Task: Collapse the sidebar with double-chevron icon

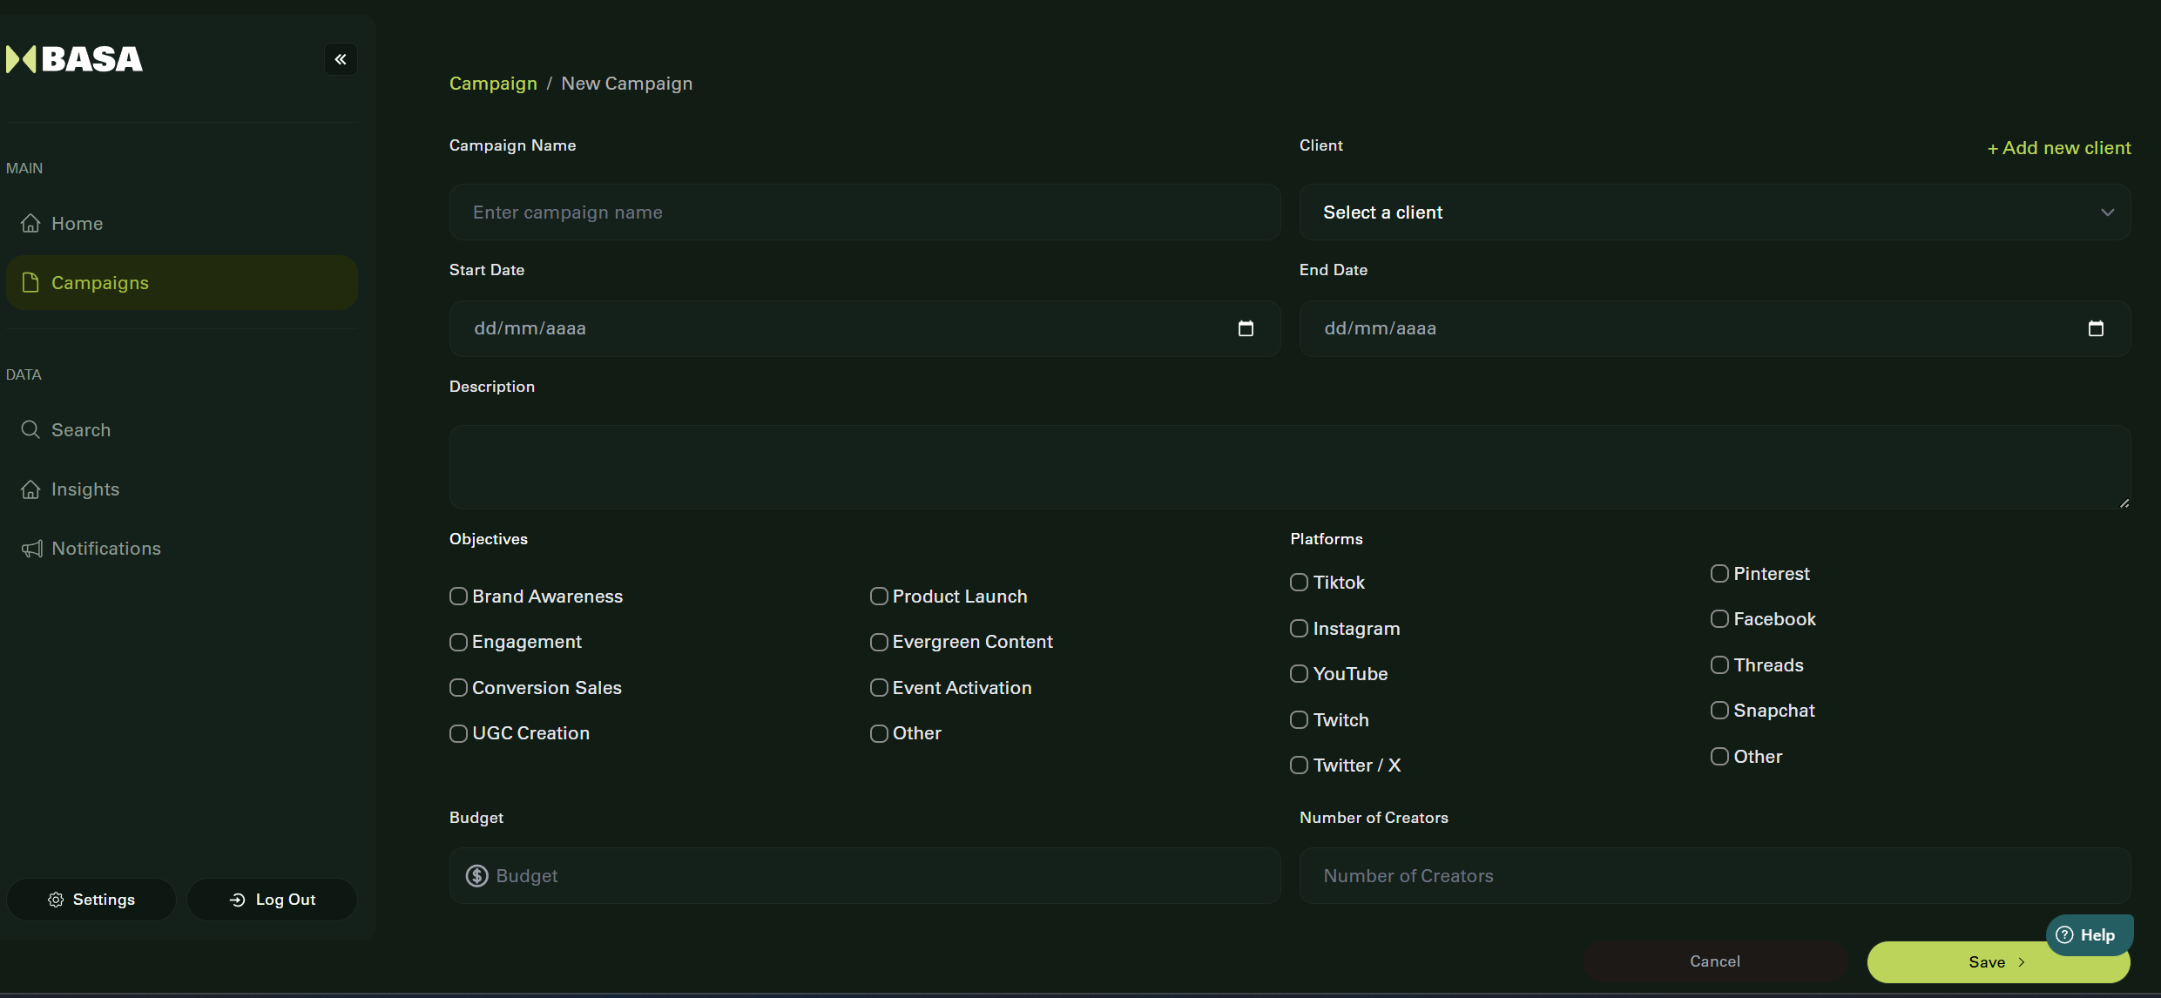Action: point(341,59)
